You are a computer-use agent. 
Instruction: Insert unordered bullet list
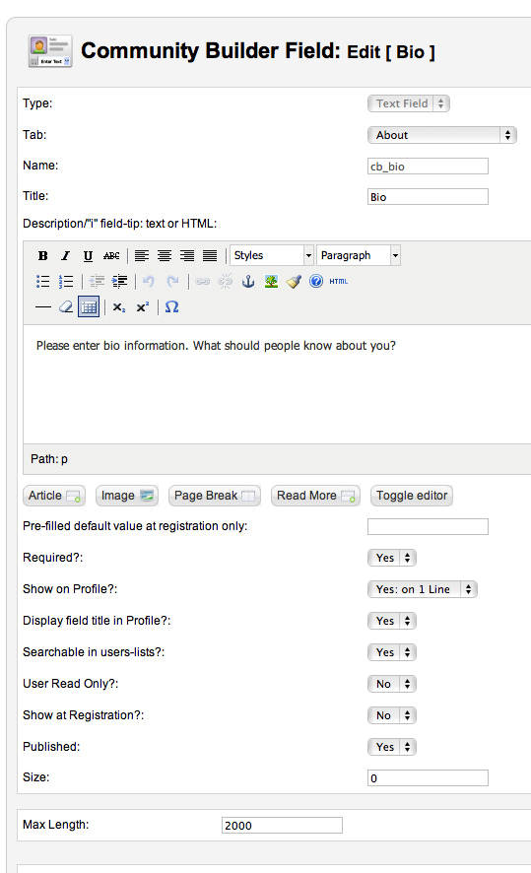[x=43, y=281]
